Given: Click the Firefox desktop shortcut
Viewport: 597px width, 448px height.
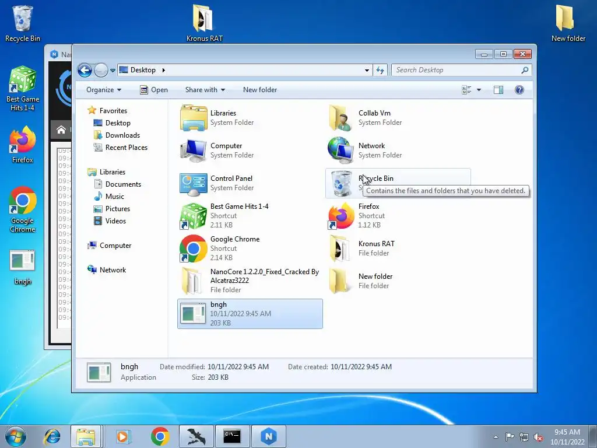Looking at the screenshot, I should (x=23, y=145).
